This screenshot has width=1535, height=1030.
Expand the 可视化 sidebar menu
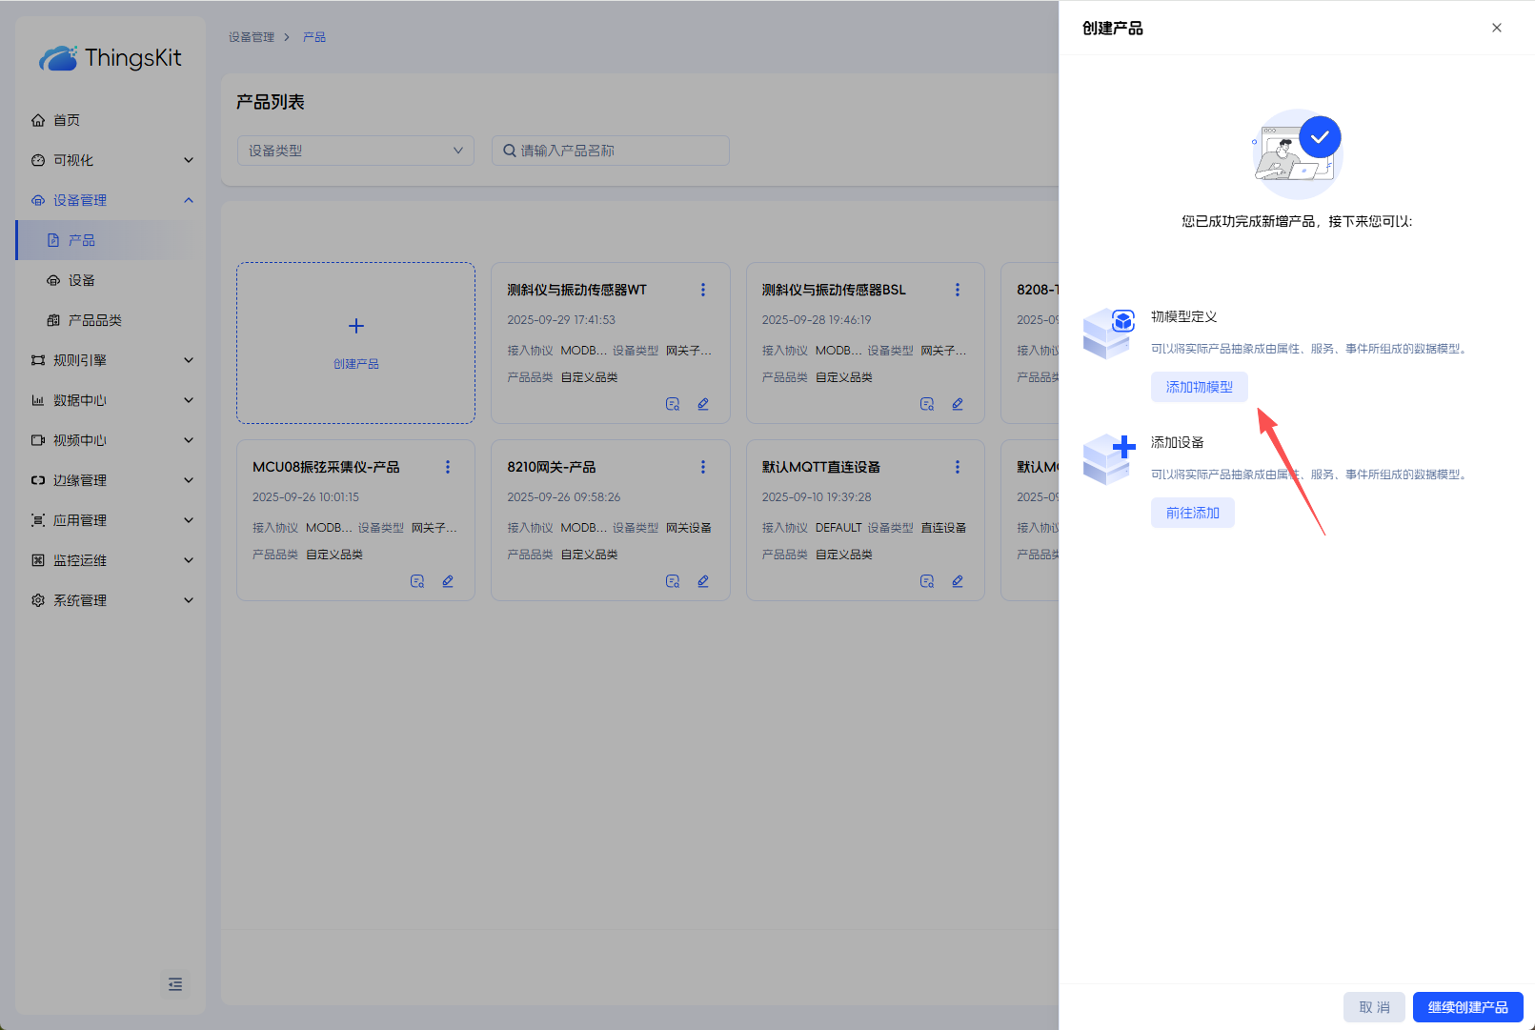click(111, 160)
